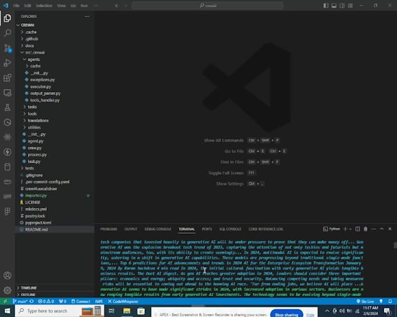Customize layout icon in title bar
This screenshot has width=397, height=317.
[350, 6]
